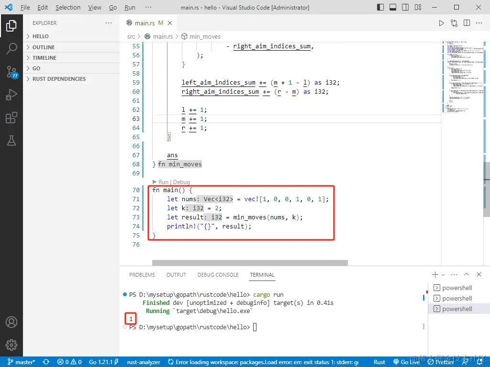Click Go 1.21.1 version status item
Screen dimensions: 490x367
pos(104,362)
